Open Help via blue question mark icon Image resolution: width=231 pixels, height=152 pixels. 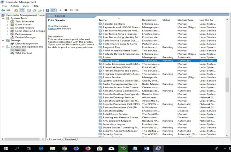47,10
